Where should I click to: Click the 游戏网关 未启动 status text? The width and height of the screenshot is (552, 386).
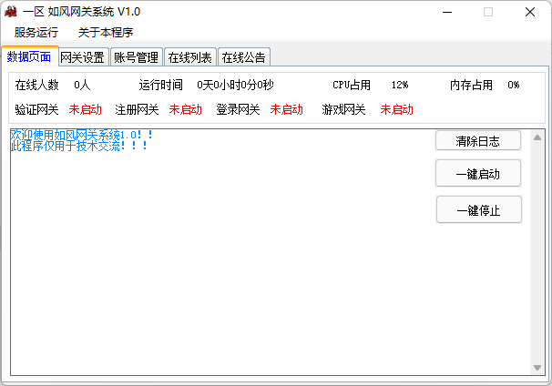[x=396, y=109]
